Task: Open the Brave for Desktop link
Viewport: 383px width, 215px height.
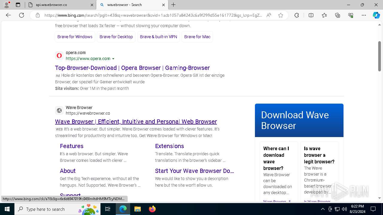Action: tap(116, 37)
